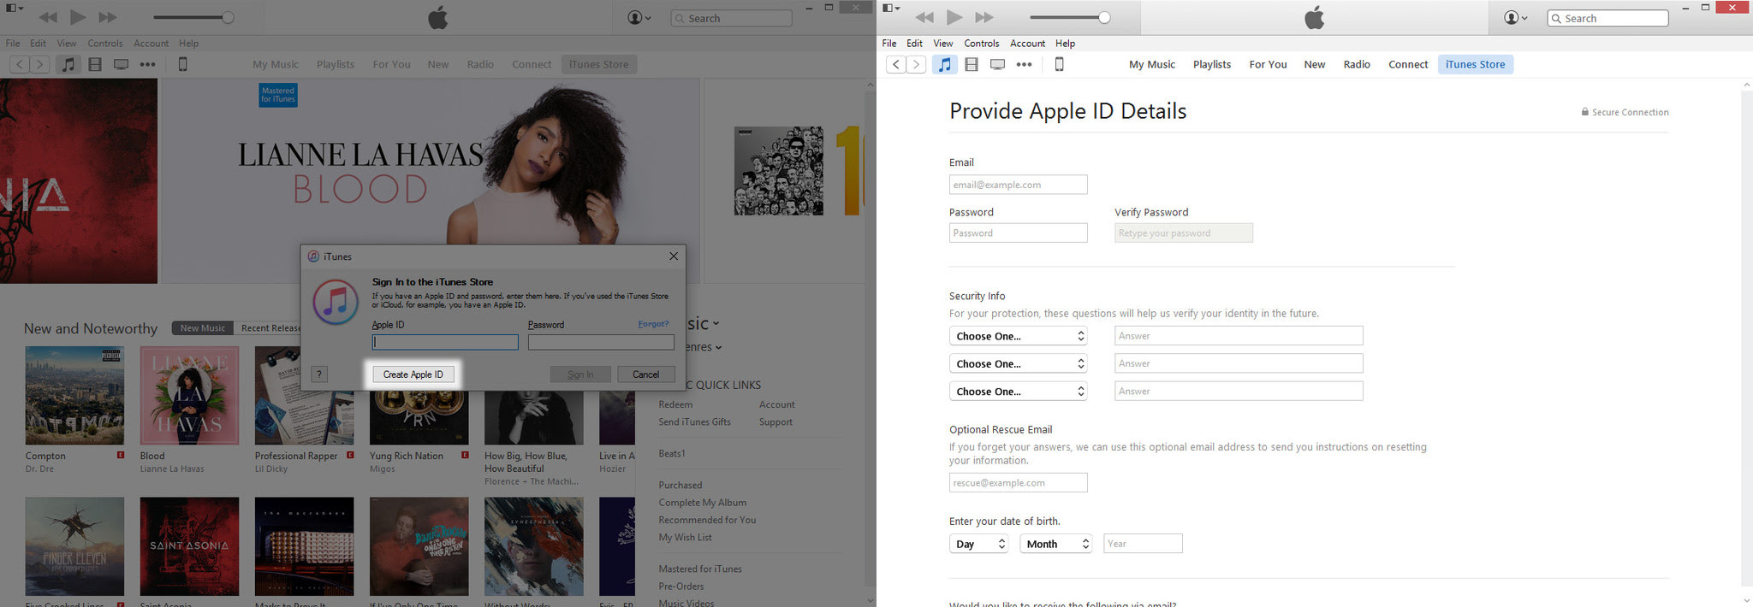Open the Month dropdown for date of birth

point(1055,544)
